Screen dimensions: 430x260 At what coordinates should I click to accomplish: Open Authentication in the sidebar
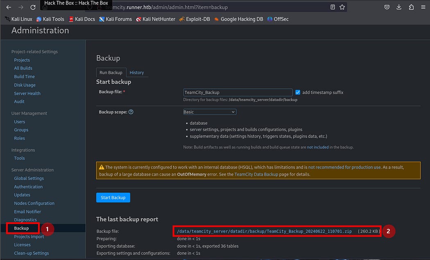[28, 187]
